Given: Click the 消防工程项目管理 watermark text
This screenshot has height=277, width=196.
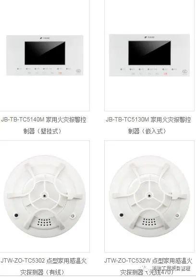Looking at the screenshot, I should point(171,268).
